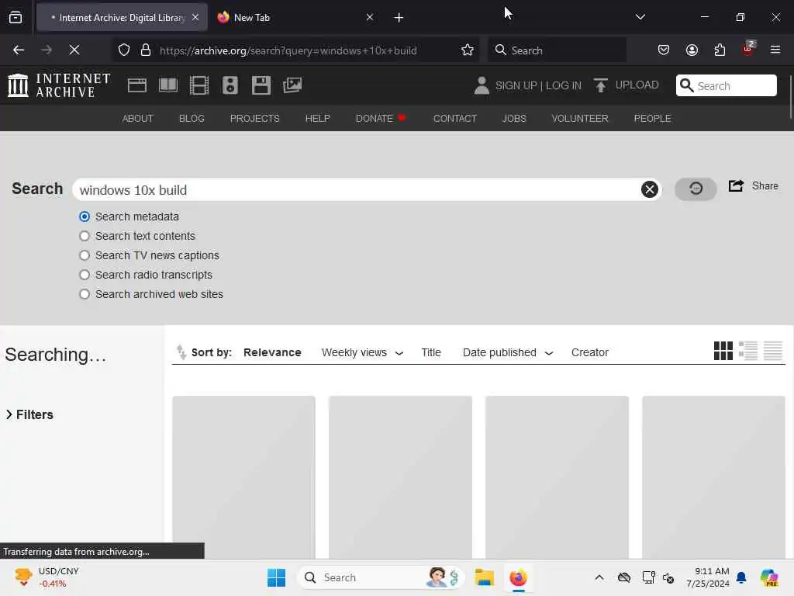794x596 pixels.
Task: Open the Video film strip icon
Action: 199,85
